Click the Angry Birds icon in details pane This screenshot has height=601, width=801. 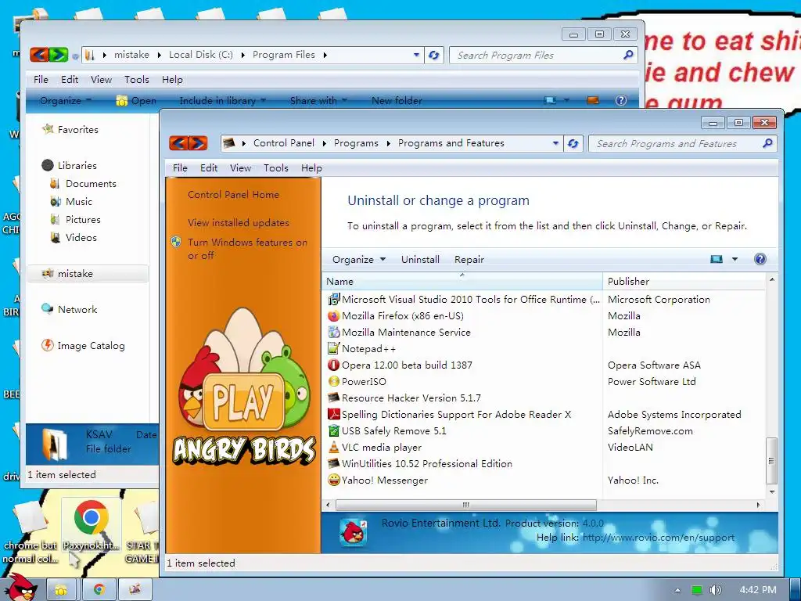click(x=354, y=533)
